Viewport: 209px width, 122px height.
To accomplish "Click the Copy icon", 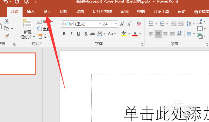I will pos(7,29).
